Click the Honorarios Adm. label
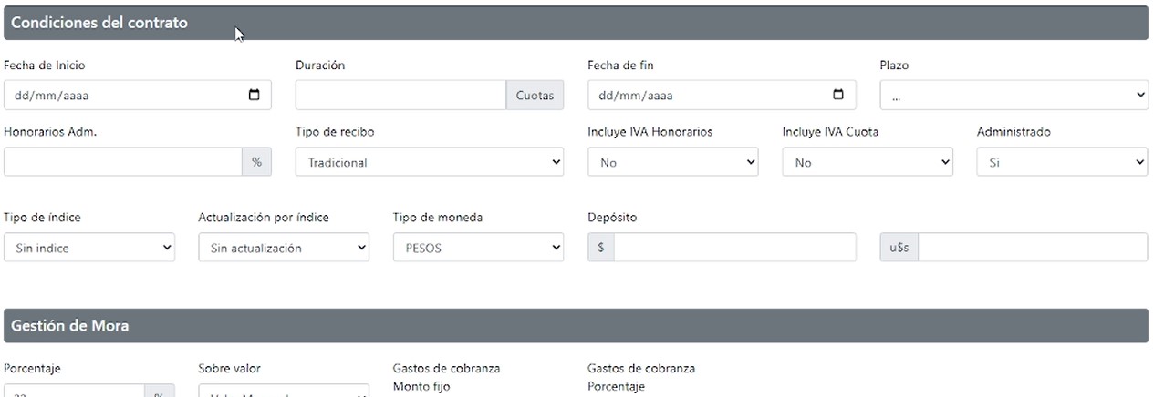 tap(50, 132)
